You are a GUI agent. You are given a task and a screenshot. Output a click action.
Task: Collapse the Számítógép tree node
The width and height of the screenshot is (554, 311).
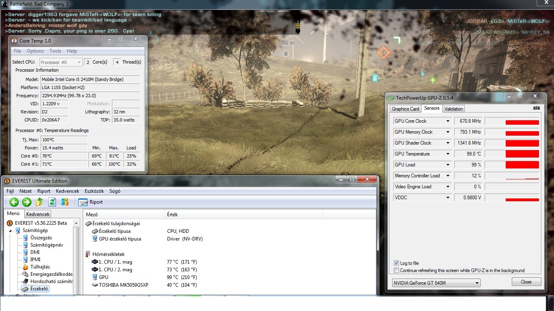[x=10, y=230]
